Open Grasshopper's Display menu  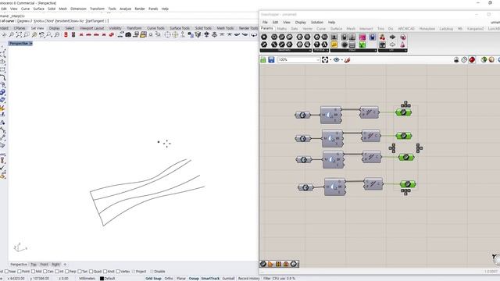[300, 23]
